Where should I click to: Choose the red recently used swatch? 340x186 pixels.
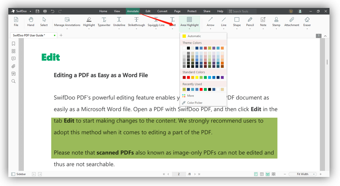[x=201, y=90]
